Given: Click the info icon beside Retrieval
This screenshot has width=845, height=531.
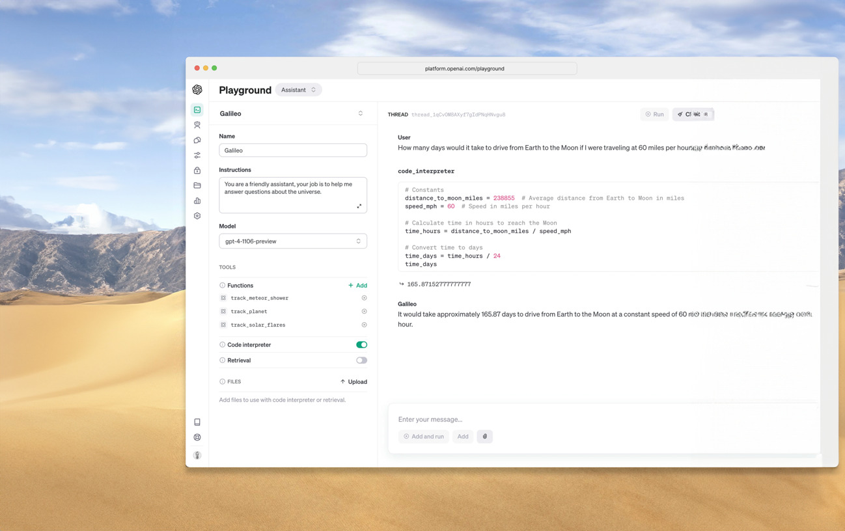Looking at the screenshot, I should (223, 361).
